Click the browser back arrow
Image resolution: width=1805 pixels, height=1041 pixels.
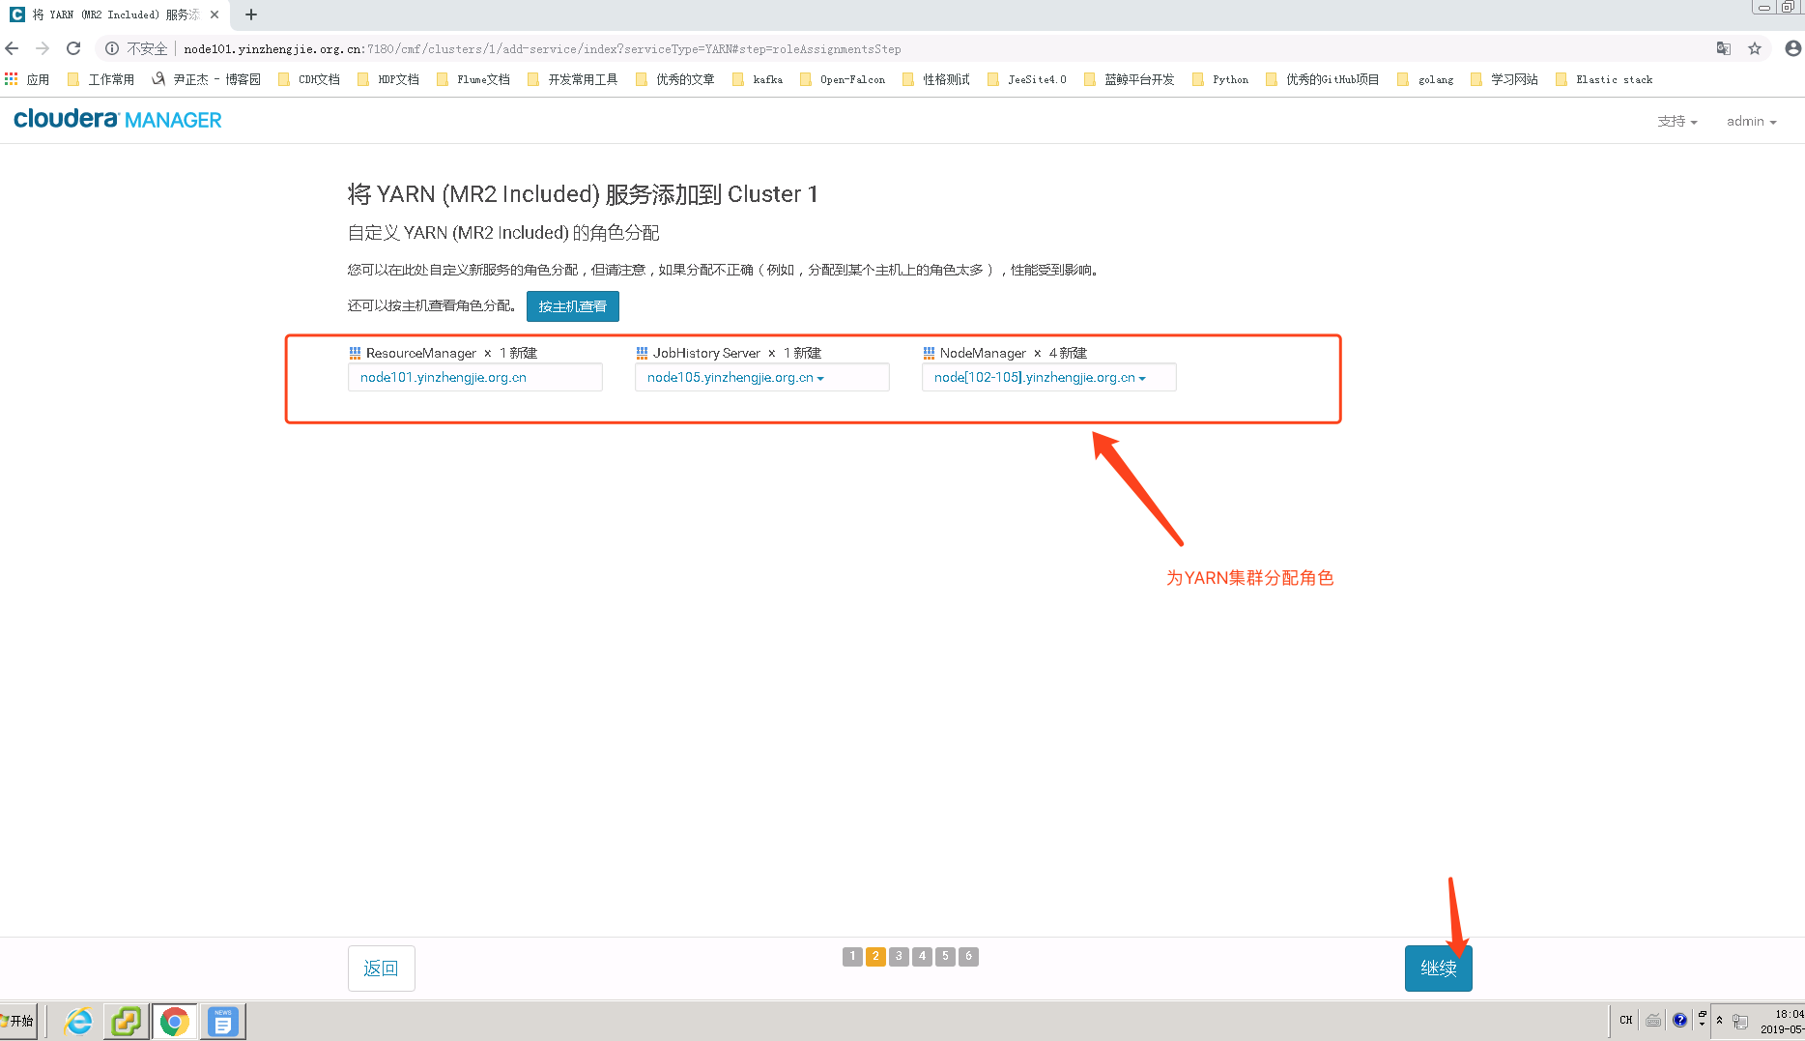click(13, 48)
